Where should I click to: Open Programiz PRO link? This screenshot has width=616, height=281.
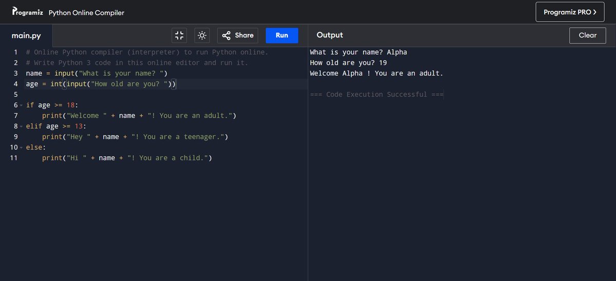point(570,12)
